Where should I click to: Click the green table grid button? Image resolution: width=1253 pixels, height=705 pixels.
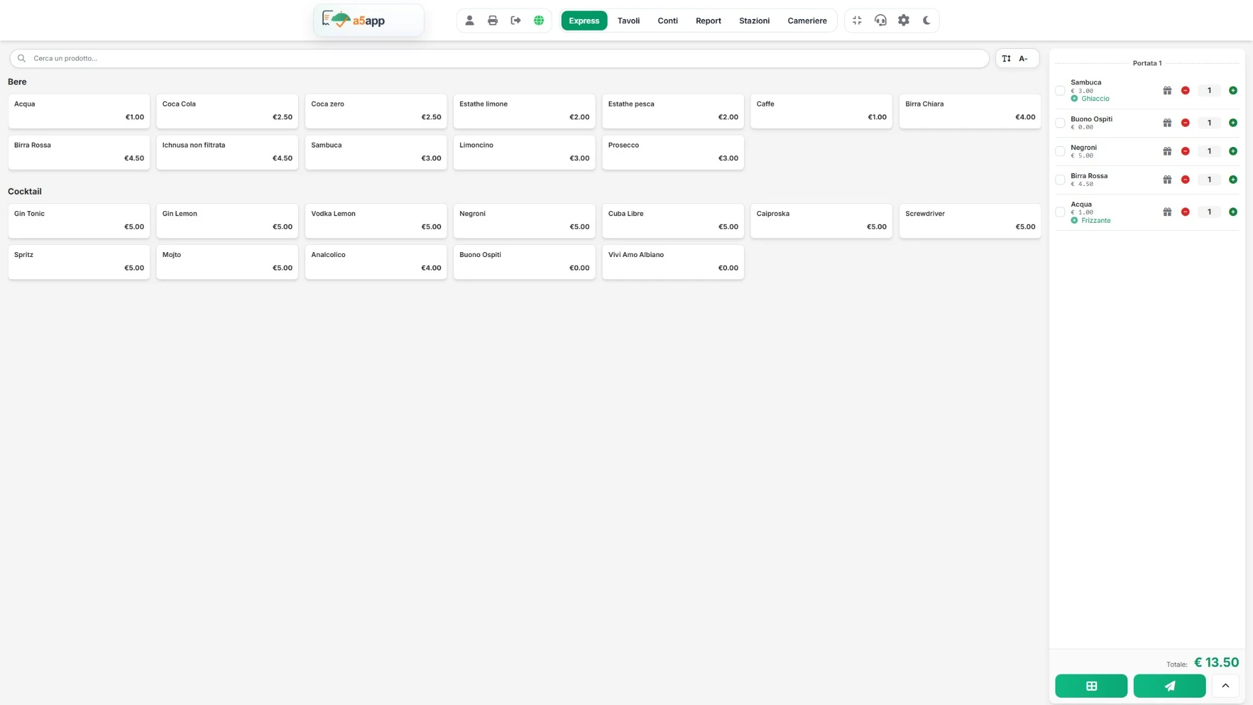[1091, 685]
